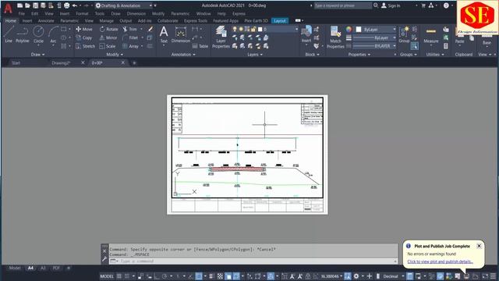
Task: Add new drawing tab with plus button
Action: 134,63
